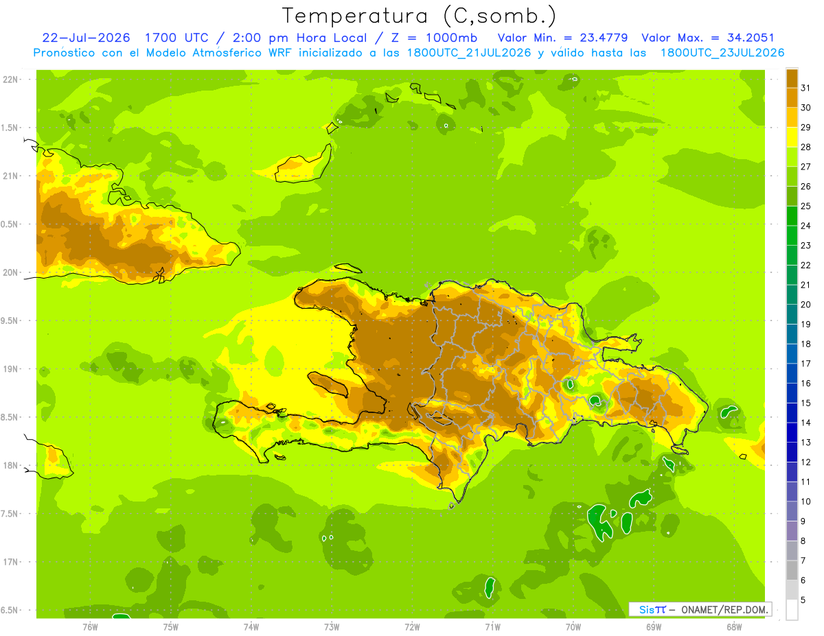Click the date "22-Jul-2026" in the header
Screen dimensions: 824x636
pos(88,38)
